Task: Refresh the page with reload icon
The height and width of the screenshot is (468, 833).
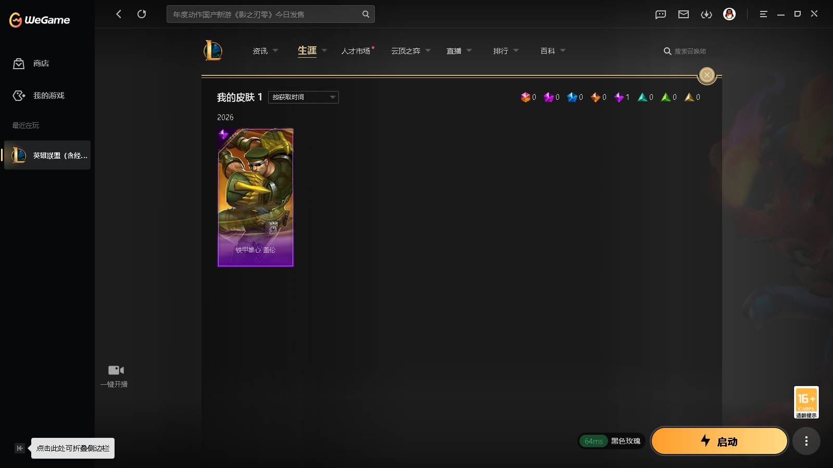Action: coord(142,14)
